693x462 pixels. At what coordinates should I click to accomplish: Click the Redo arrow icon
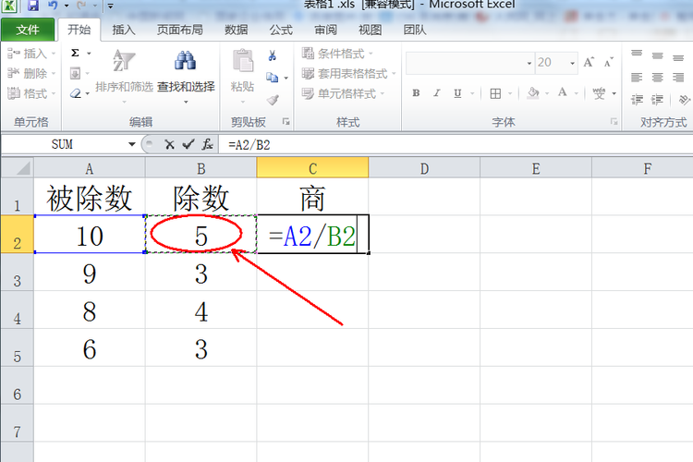pos(81,6)
